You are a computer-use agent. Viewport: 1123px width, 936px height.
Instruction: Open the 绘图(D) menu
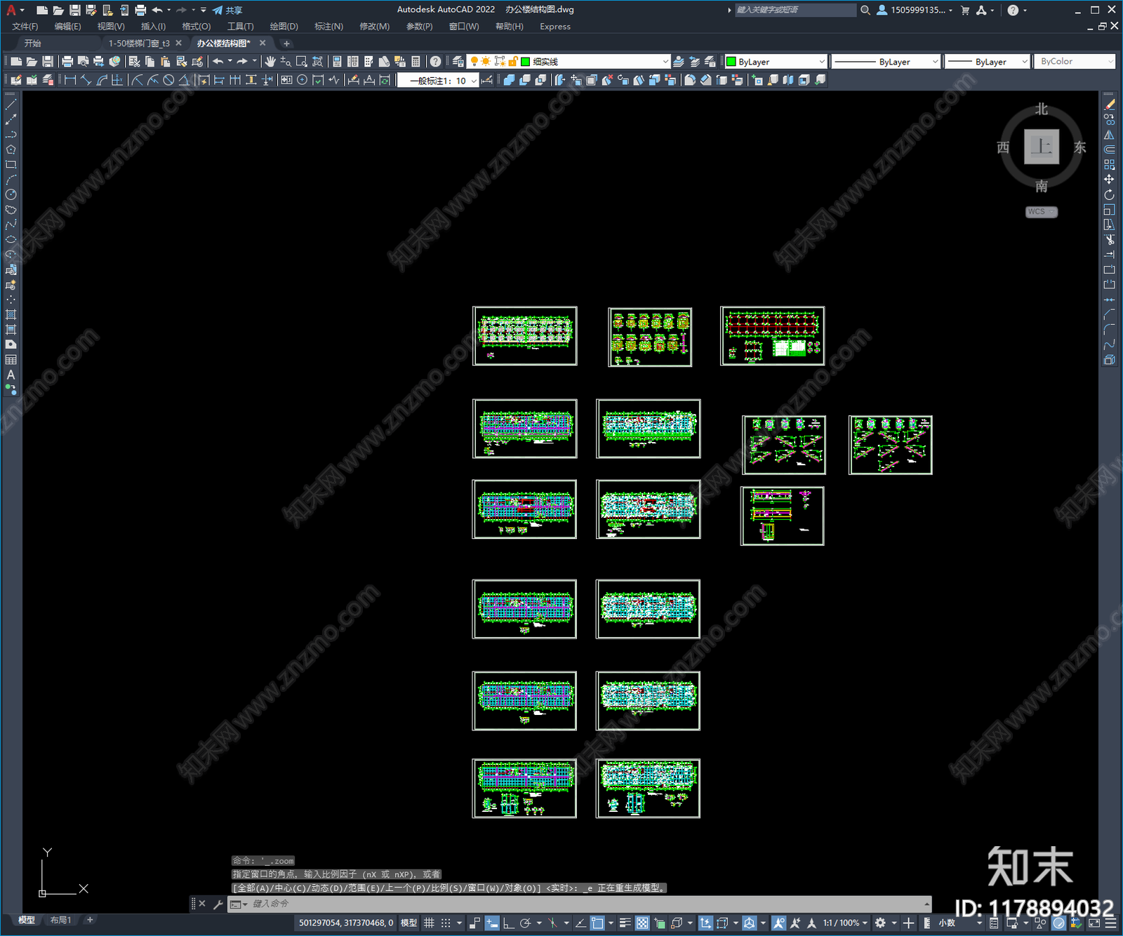coord(284,27)
